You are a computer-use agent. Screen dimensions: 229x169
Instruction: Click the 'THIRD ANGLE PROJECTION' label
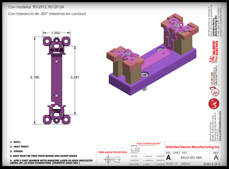click(x=112, y=153)
